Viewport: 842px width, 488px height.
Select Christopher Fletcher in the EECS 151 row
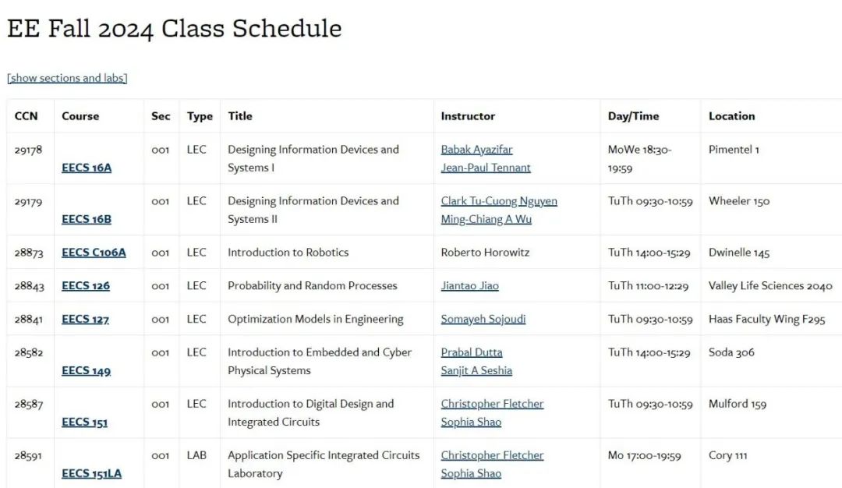point(493,404)
